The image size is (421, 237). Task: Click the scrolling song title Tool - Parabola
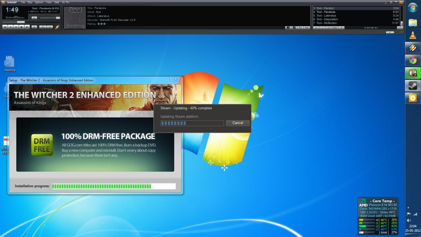[45, 8]
